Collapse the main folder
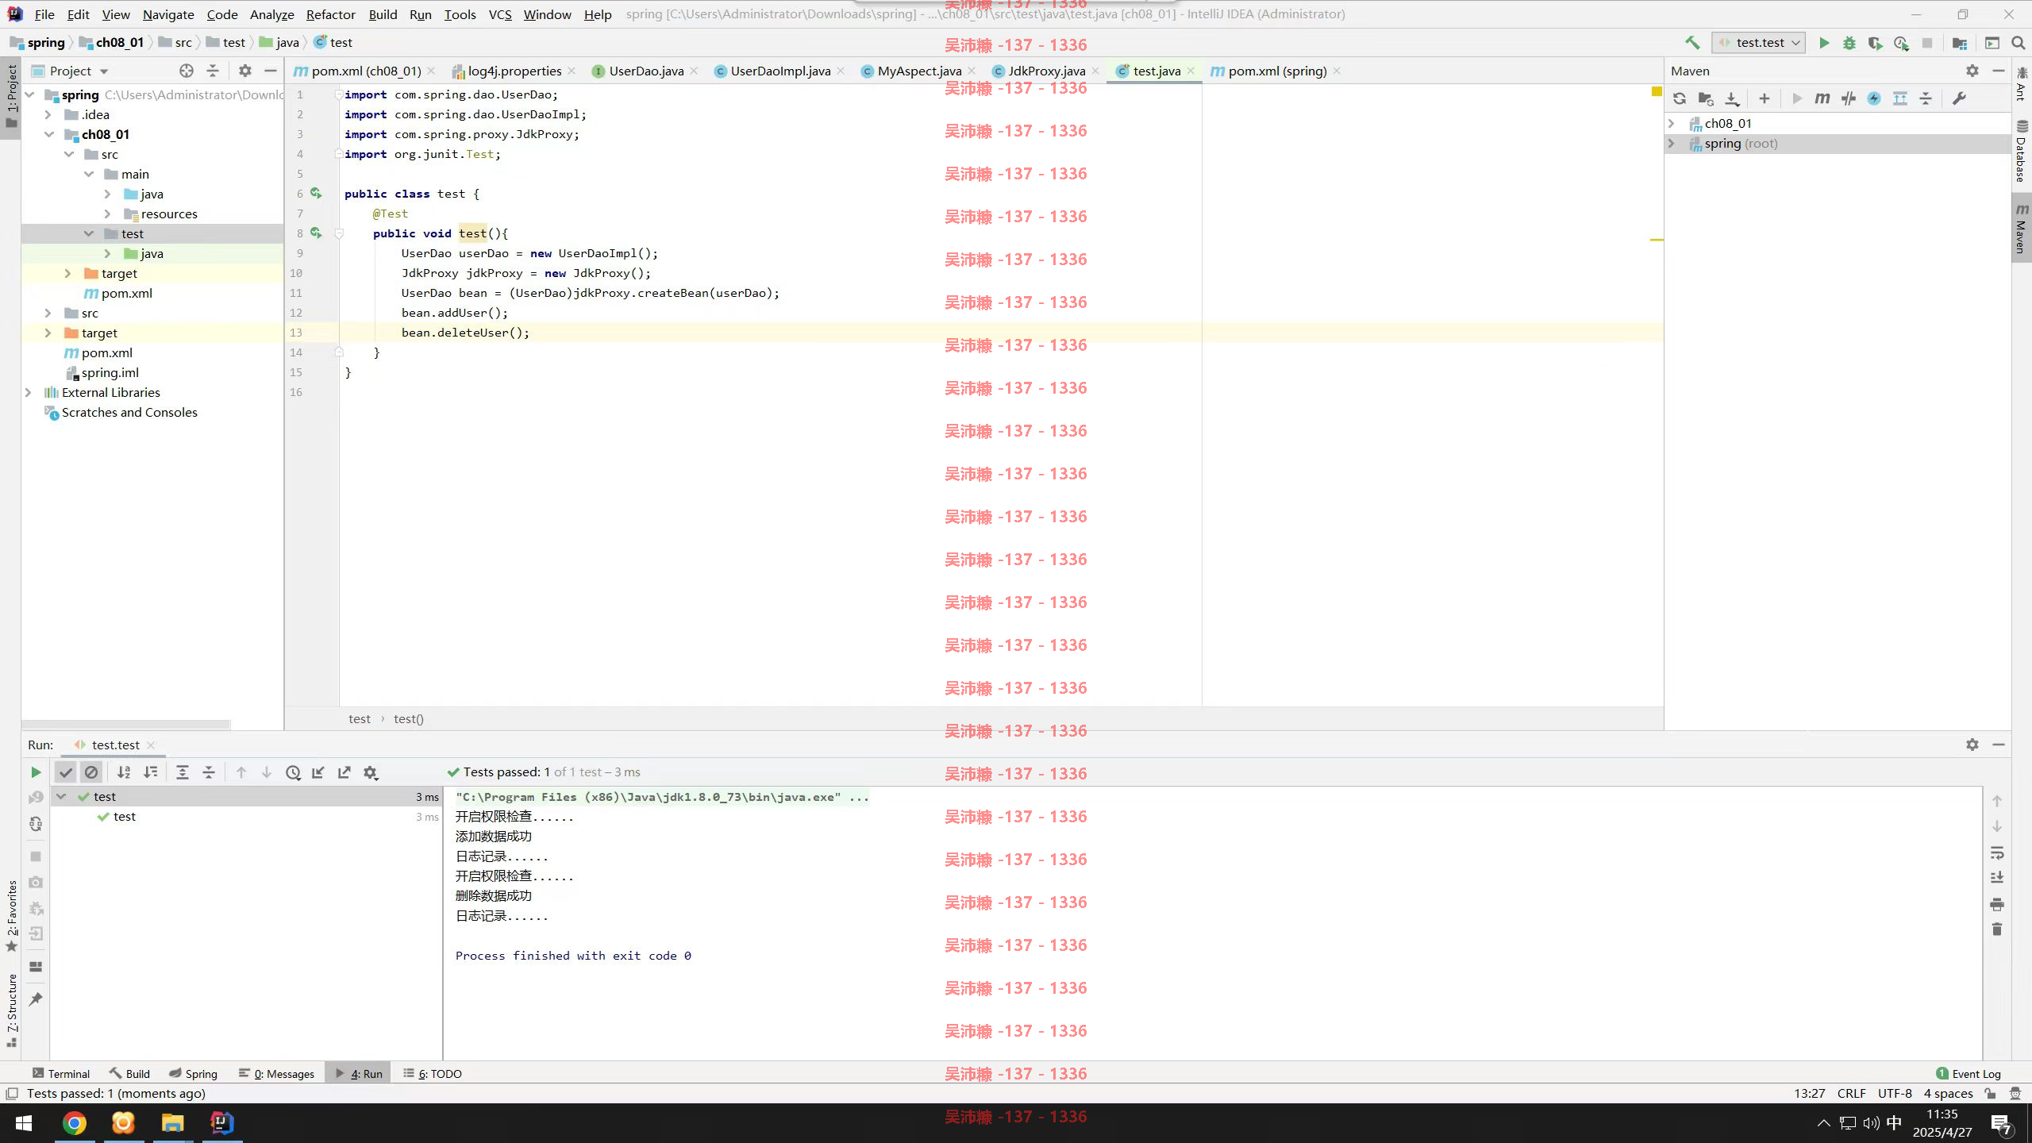The image size is (2032, 1143). tap(88, 174)
